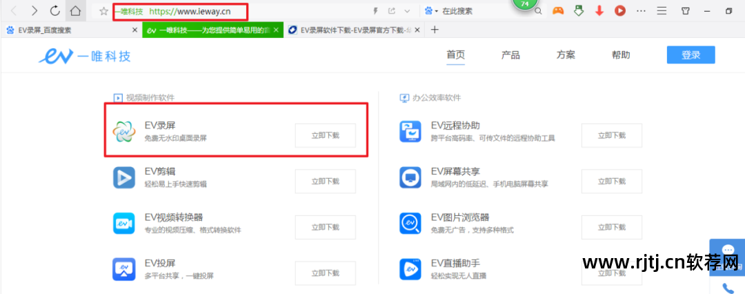Bookmark the page with the star icon
The height and width of the screenshot is (294, 745).
click(103, 11)
